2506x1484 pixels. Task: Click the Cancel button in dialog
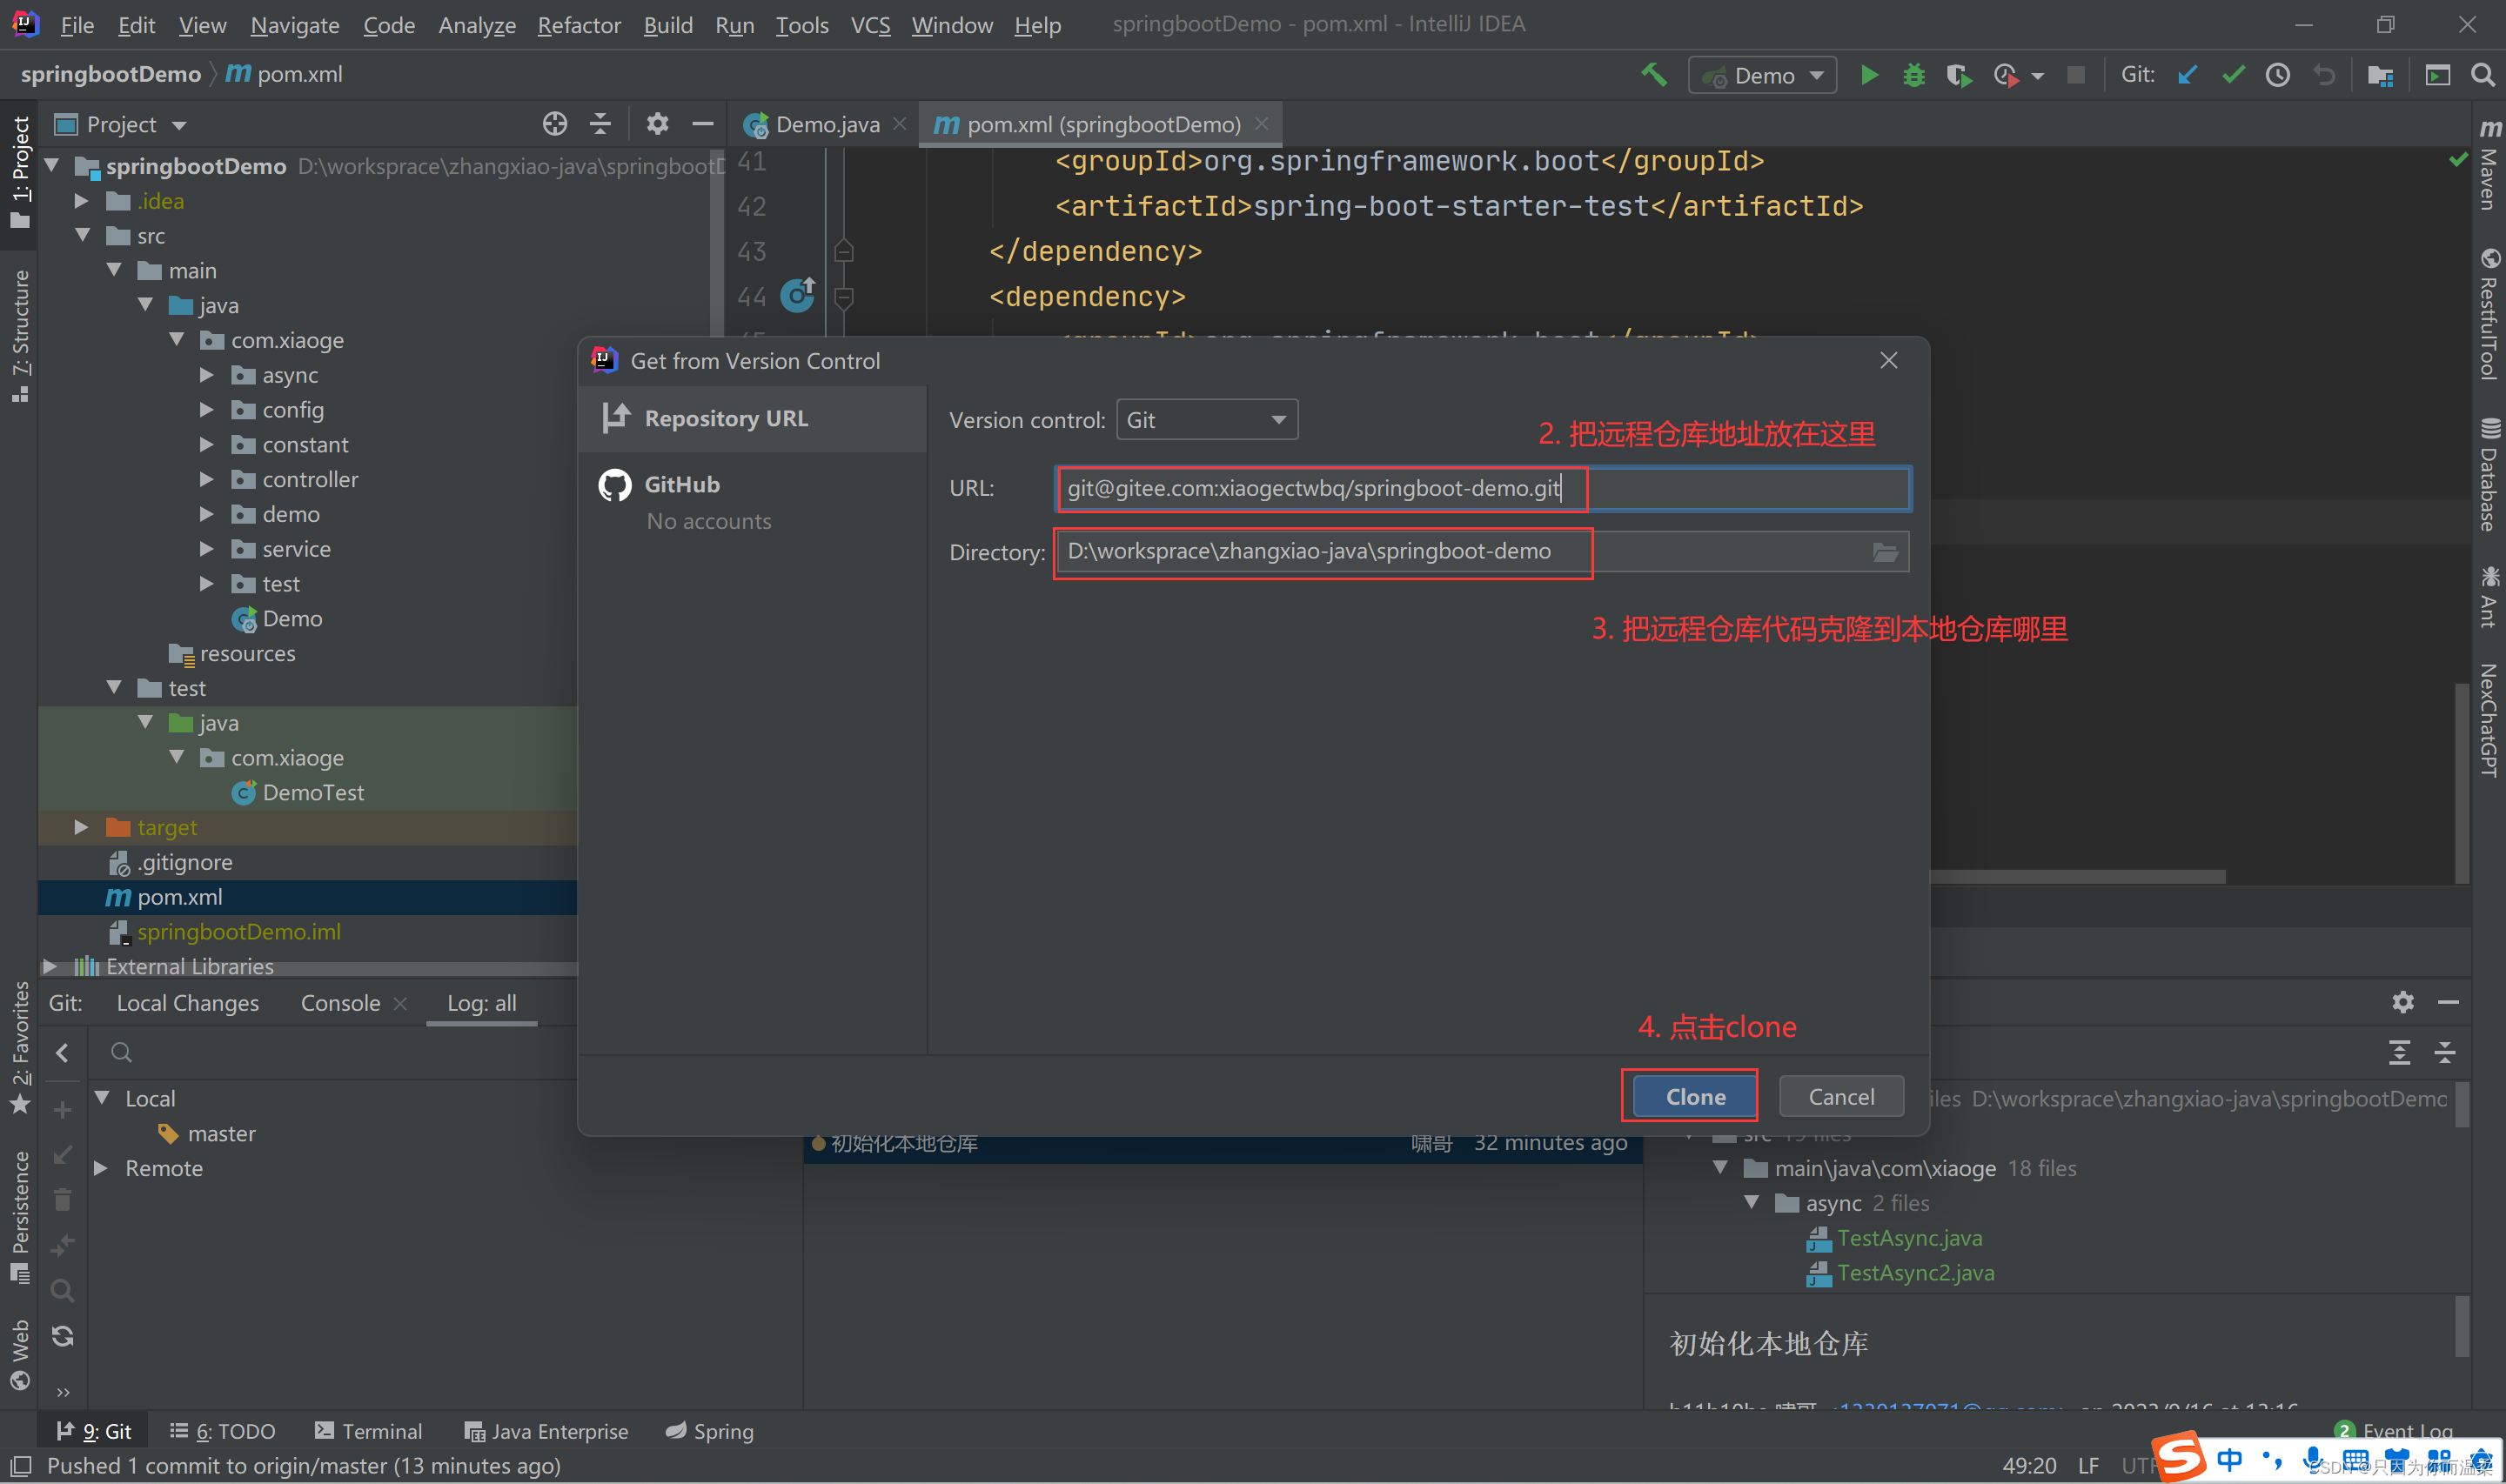pos(1840,1096)
